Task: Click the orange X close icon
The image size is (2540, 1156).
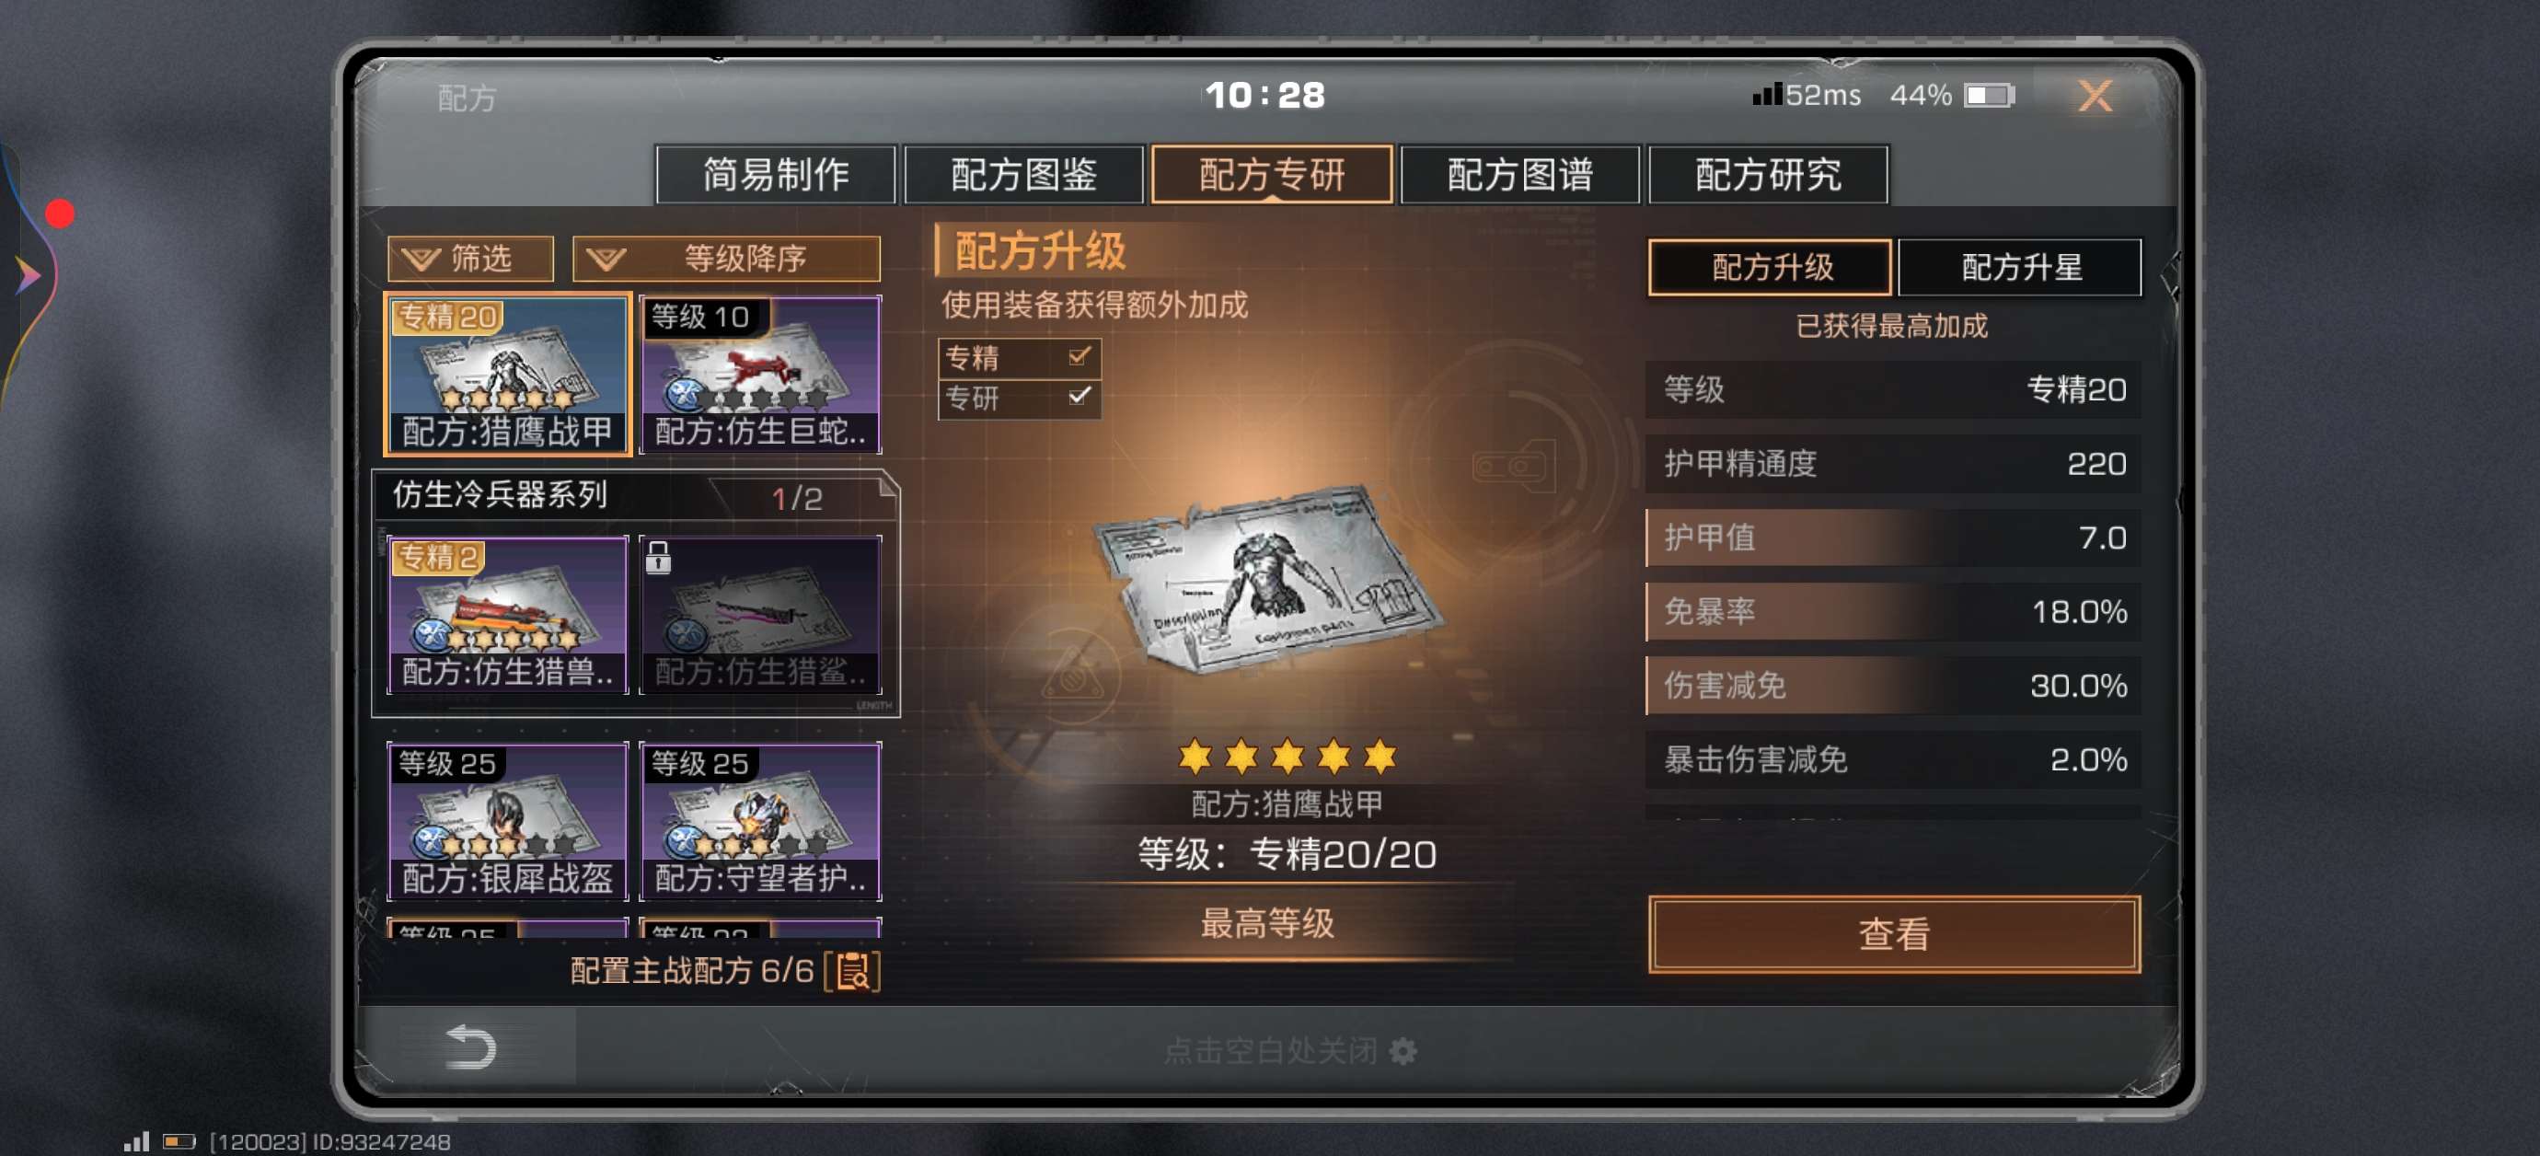Action: pyautogui.click(x=2095, y=96)
